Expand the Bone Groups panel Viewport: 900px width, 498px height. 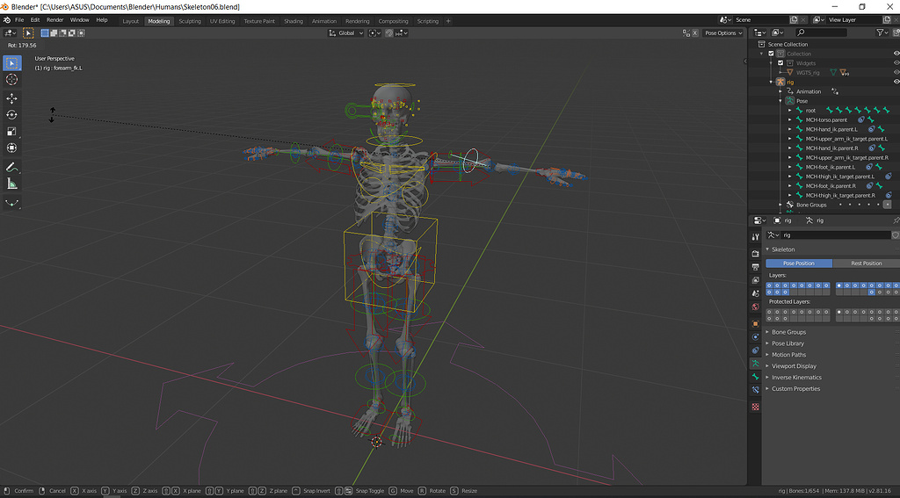[x=788, y=332]
